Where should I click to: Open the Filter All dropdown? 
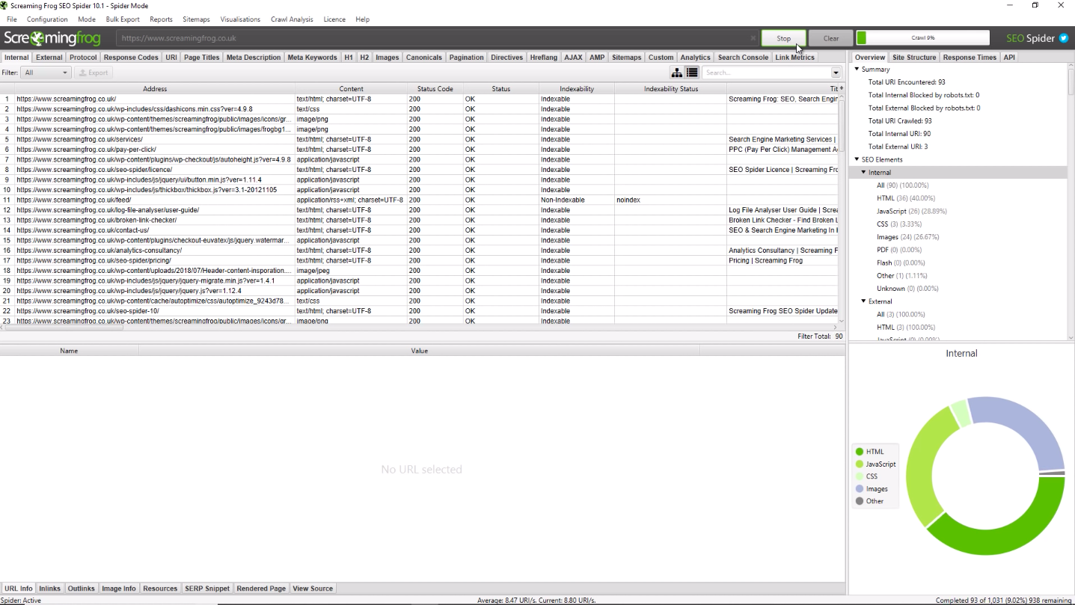tap(46, 73)
